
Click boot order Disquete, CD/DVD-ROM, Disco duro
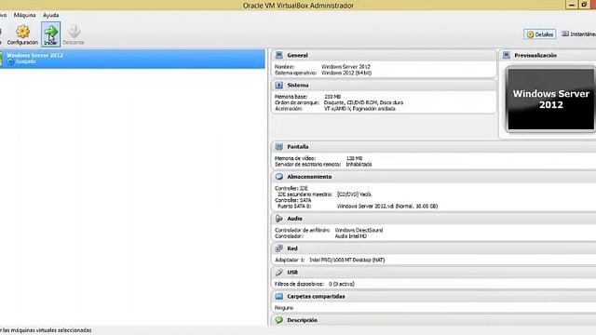(363, 102)
